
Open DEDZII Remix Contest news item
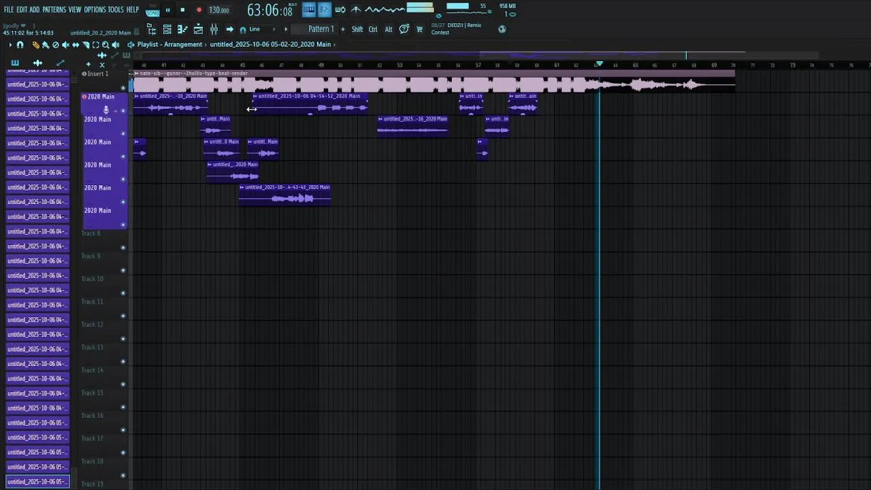click(x=457, y=29)
